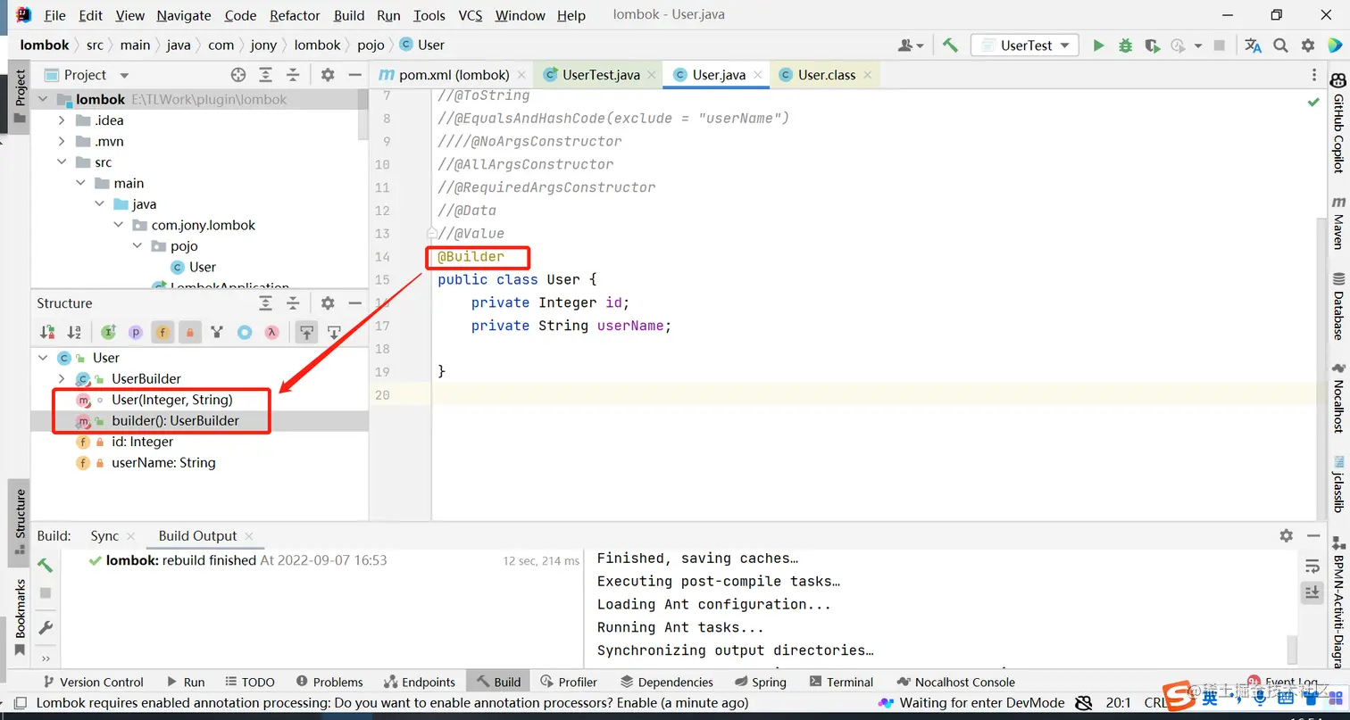Switch to the User.class tab
Image resolution: width=1350 pixels, height=720 pixels.
point(827,75)
